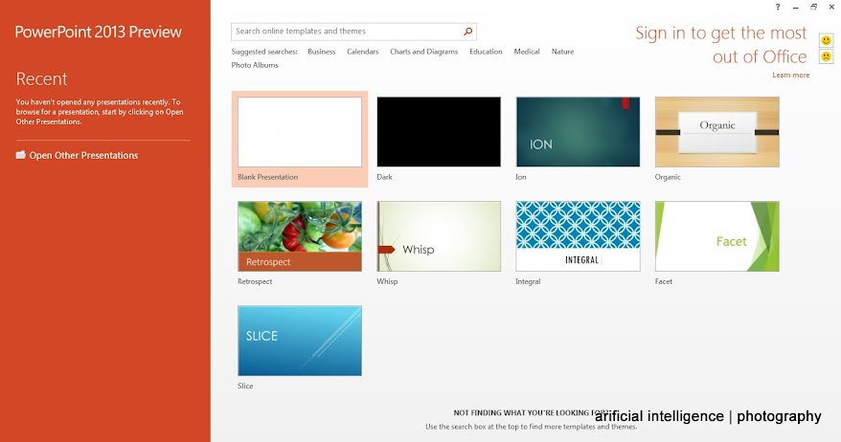Search suggested term Education

point(486,52)
